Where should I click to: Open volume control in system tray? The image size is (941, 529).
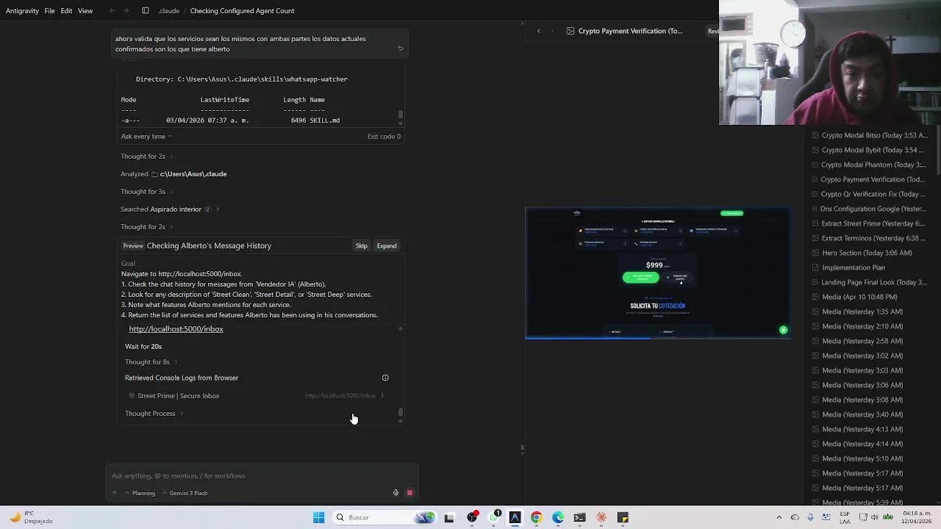coord(874,517)
